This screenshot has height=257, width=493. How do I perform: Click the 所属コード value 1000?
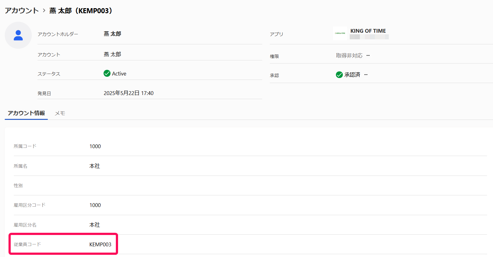[x=95, y=146]
